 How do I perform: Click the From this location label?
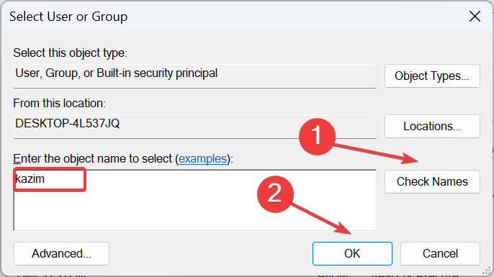59,104
